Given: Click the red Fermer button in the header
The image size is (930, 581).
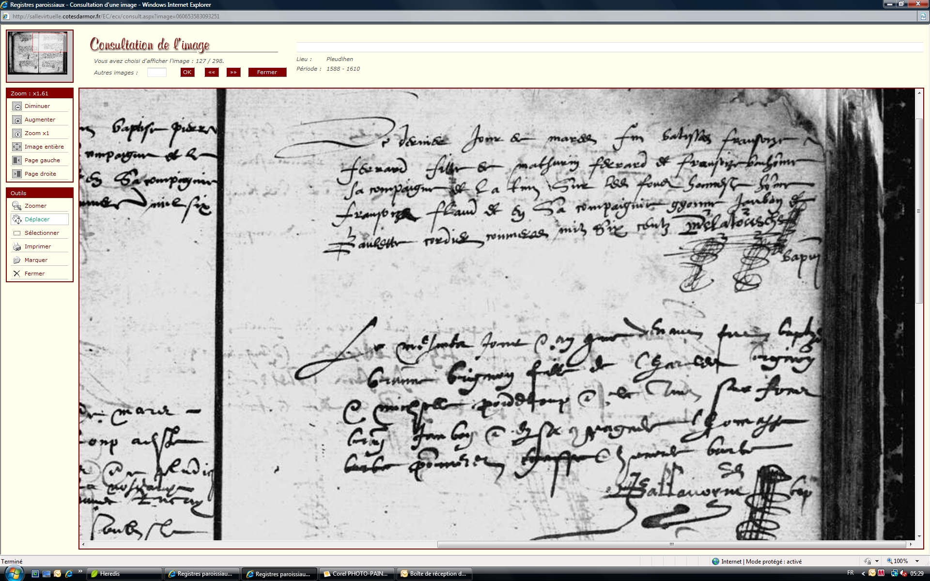Looking at the screenshot, I should coord(267,72).
